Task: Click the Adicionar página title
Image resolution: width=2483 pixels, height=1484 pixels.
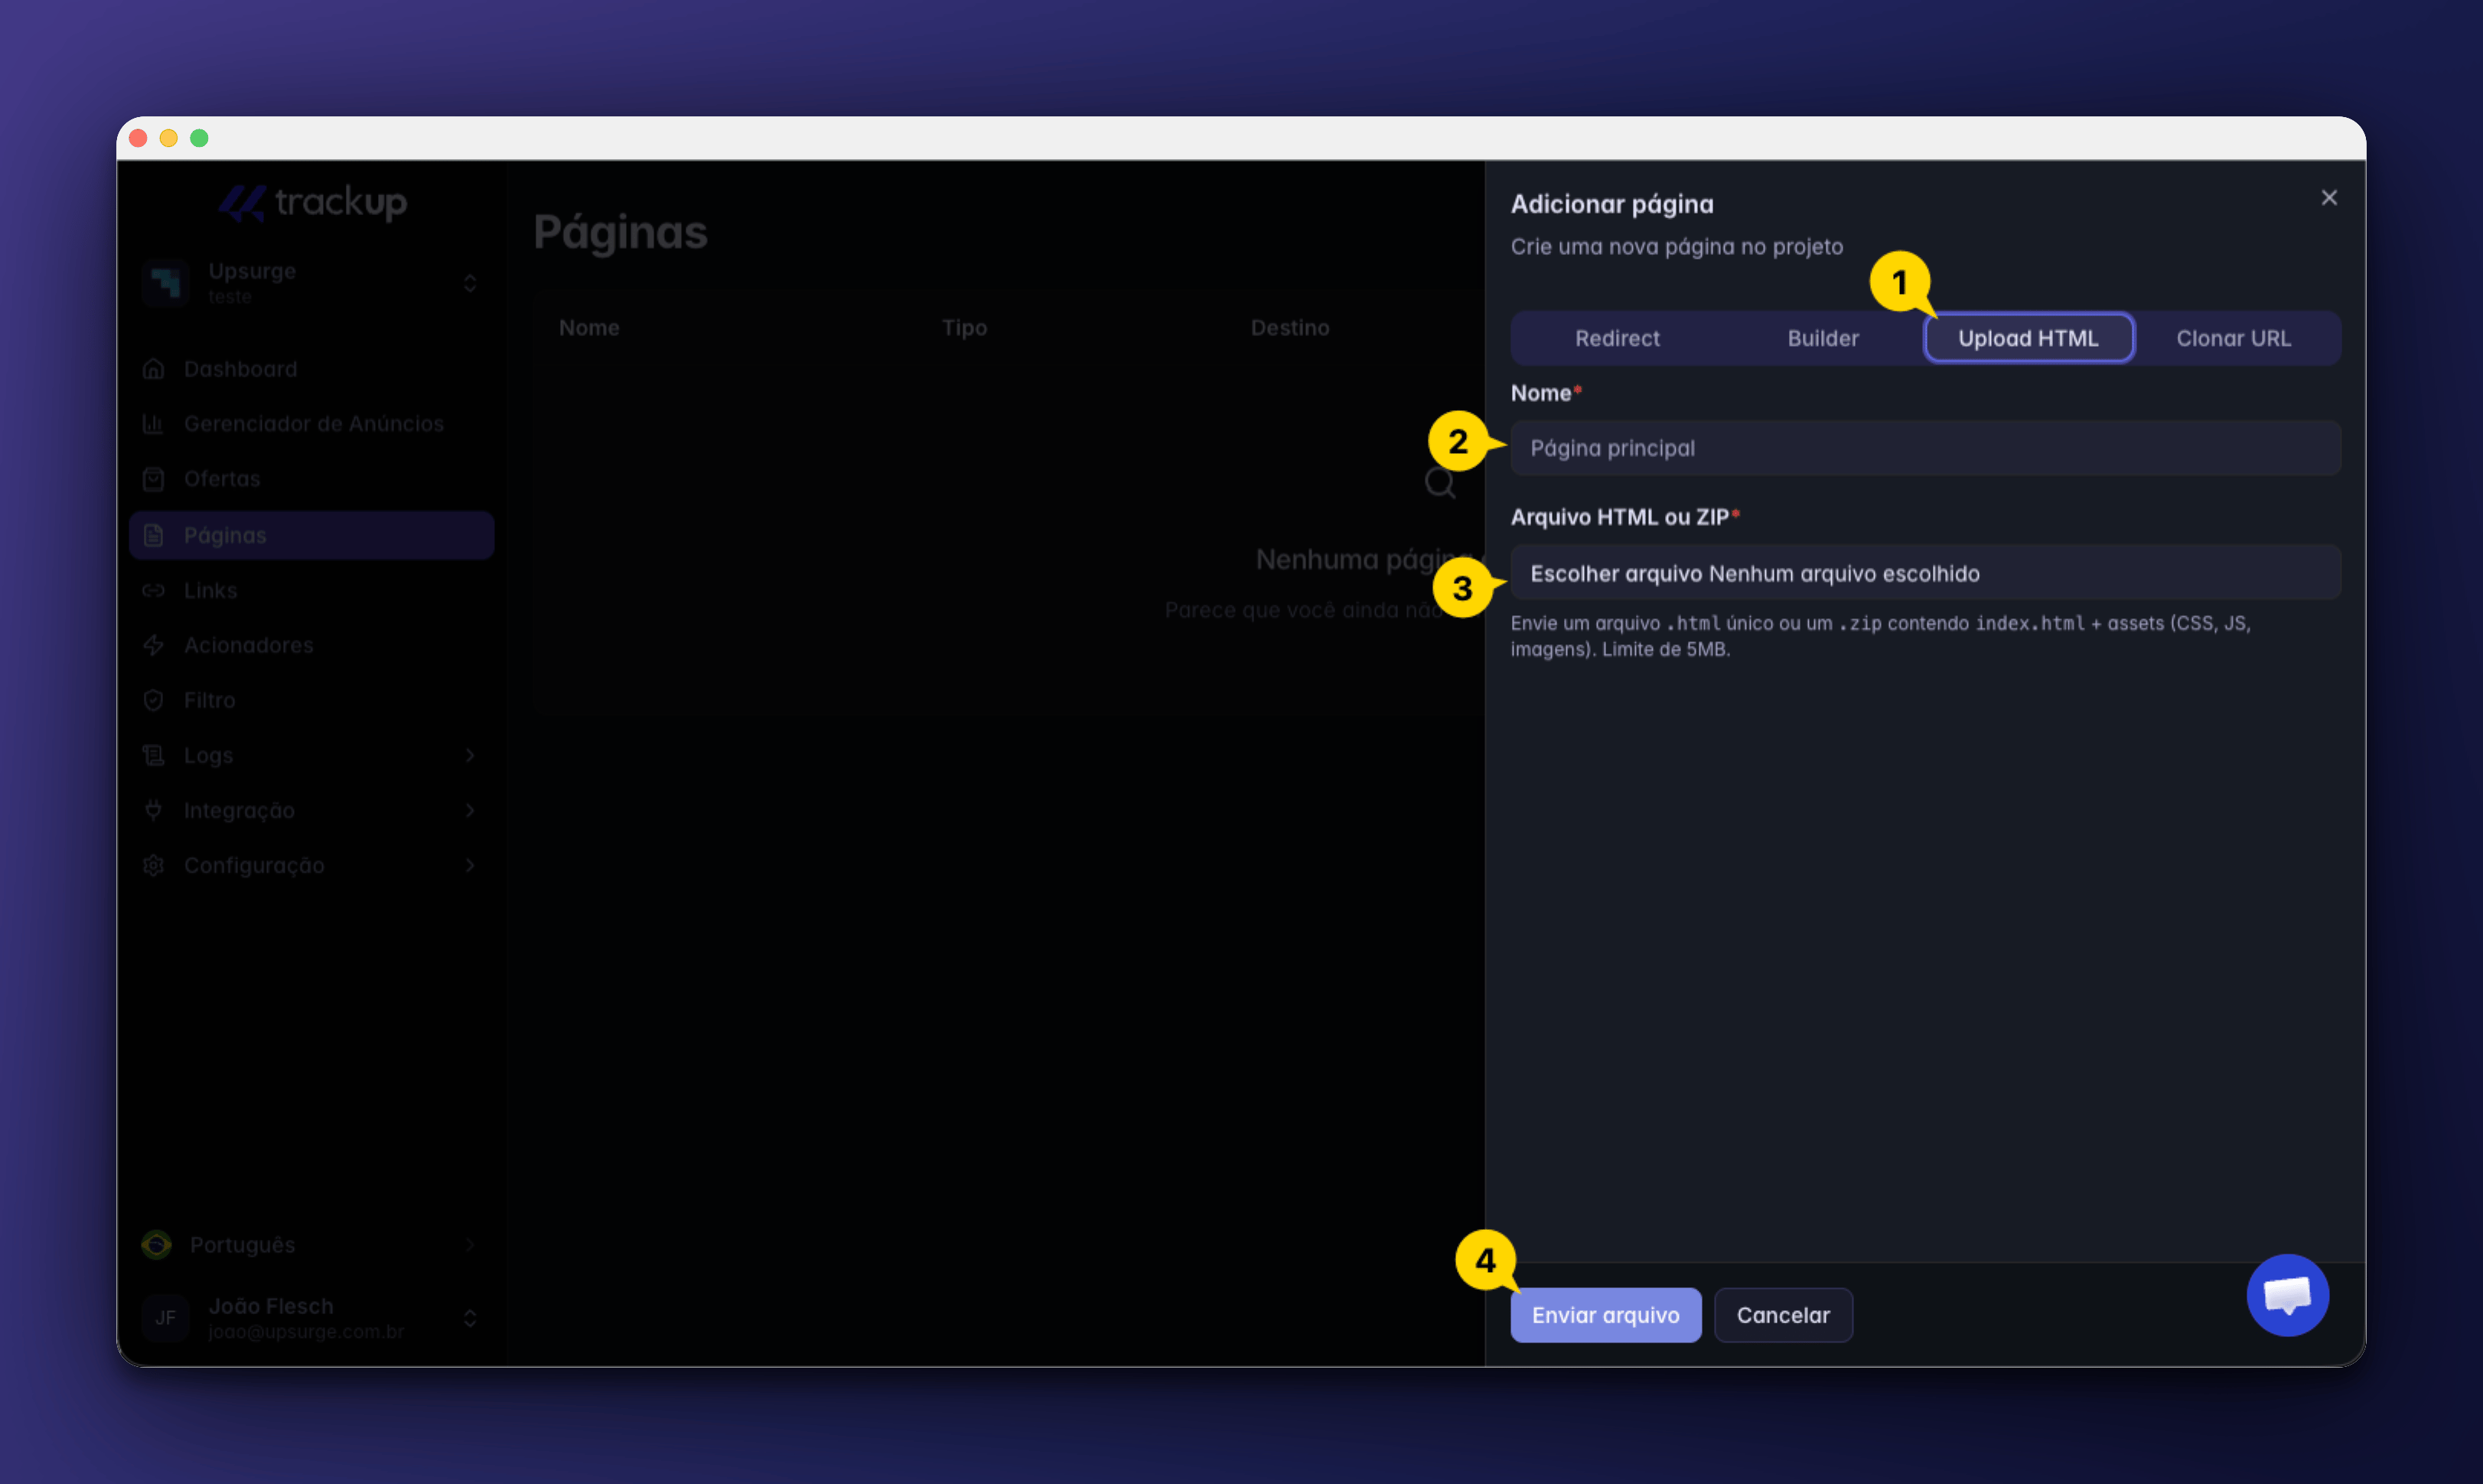Action: click(1611, 204)
